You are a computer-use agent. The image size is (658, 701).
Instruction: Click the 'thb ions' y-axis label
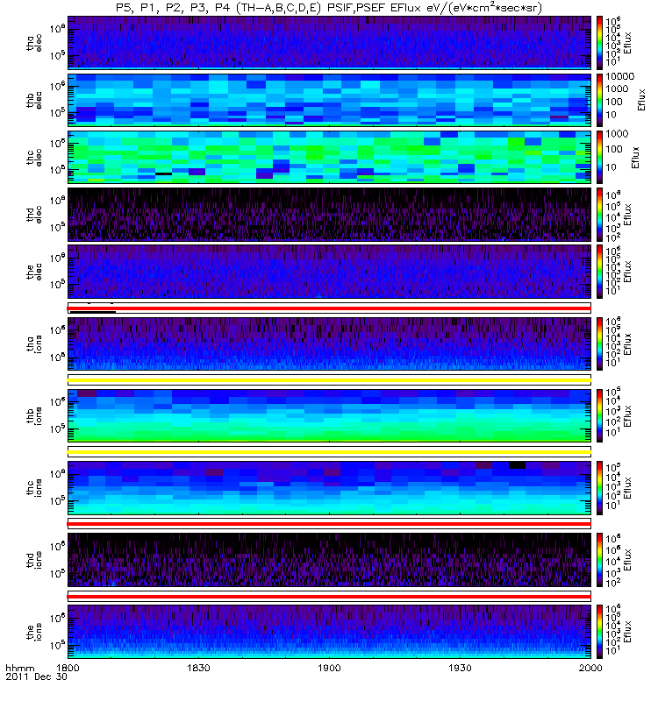(x=34, y=416)
